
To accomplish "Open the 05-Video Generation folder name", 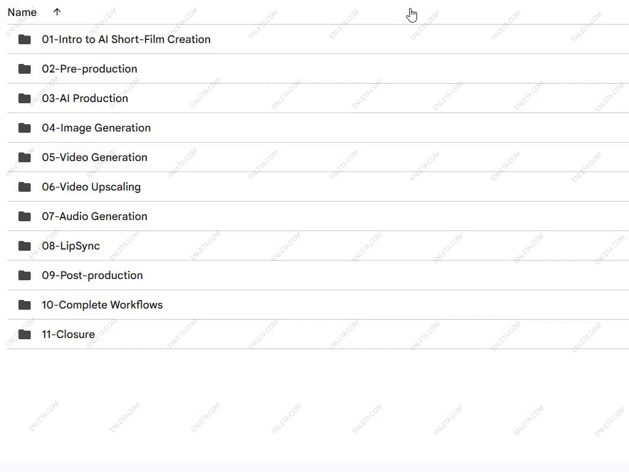I will point(95,157).
